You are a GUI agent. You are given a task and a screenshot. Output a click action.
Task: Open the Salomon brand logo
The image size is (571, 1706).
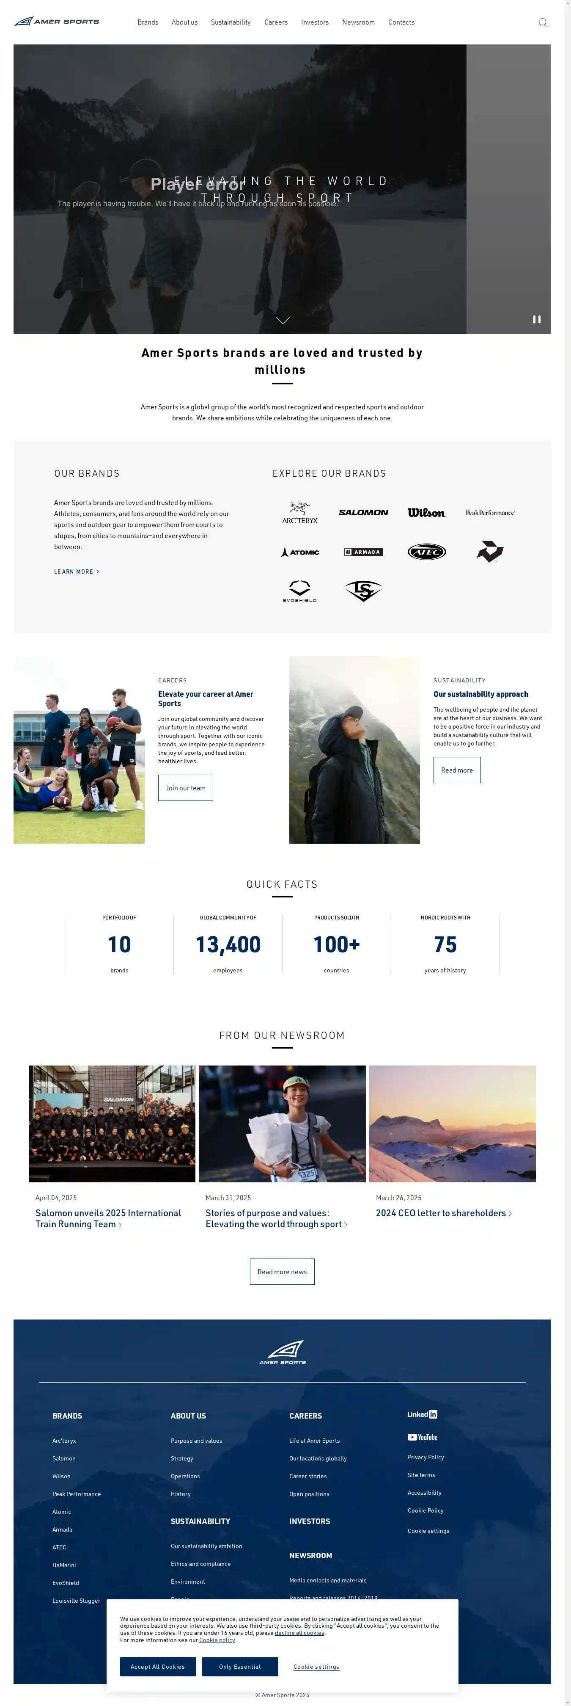363,513
